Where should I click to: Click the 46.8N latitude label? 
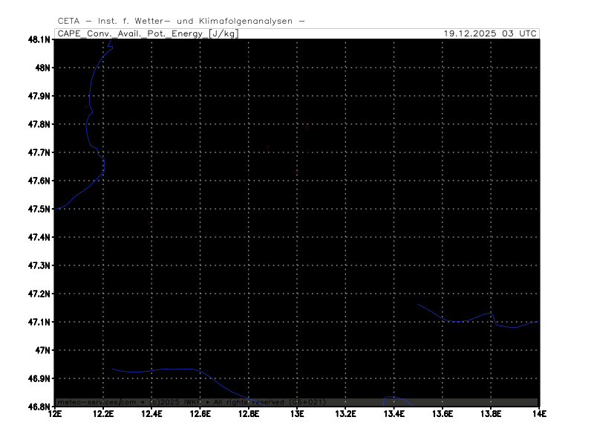(x=39, y=407)
